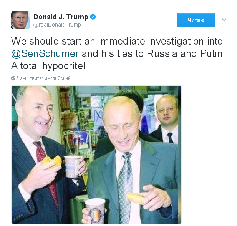Click the word английский in language line

[58, 78]
